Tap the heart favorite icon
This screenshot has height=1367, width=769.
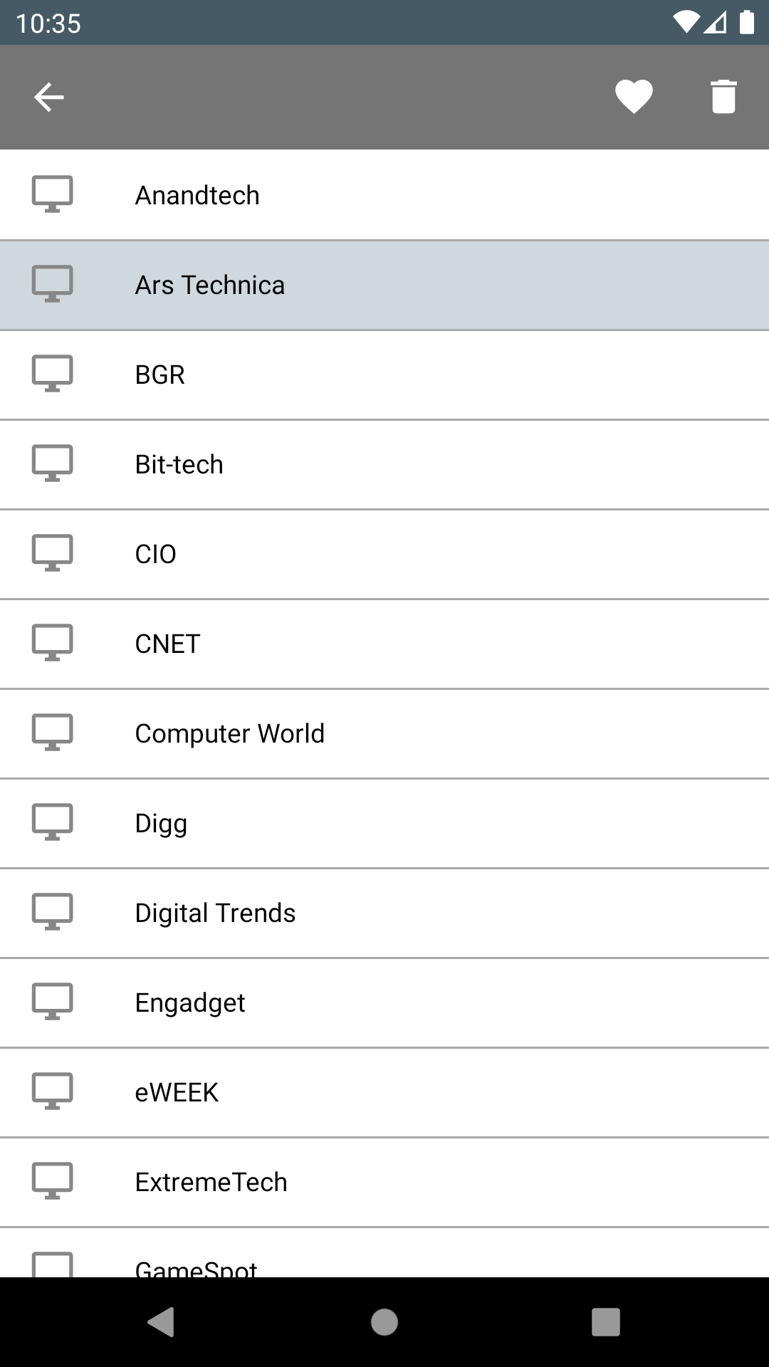click(x=634, y=98)
